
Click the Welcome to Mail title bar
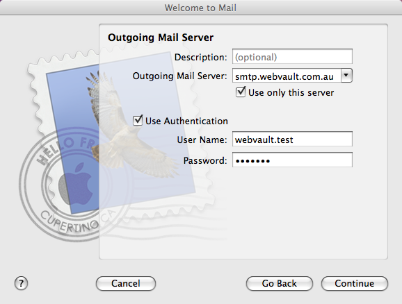click(201, 8)
